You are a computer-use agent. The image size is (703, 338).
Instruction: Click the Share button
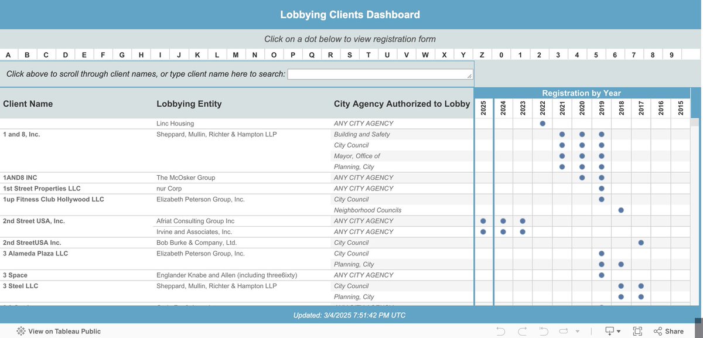coord(668,331)
